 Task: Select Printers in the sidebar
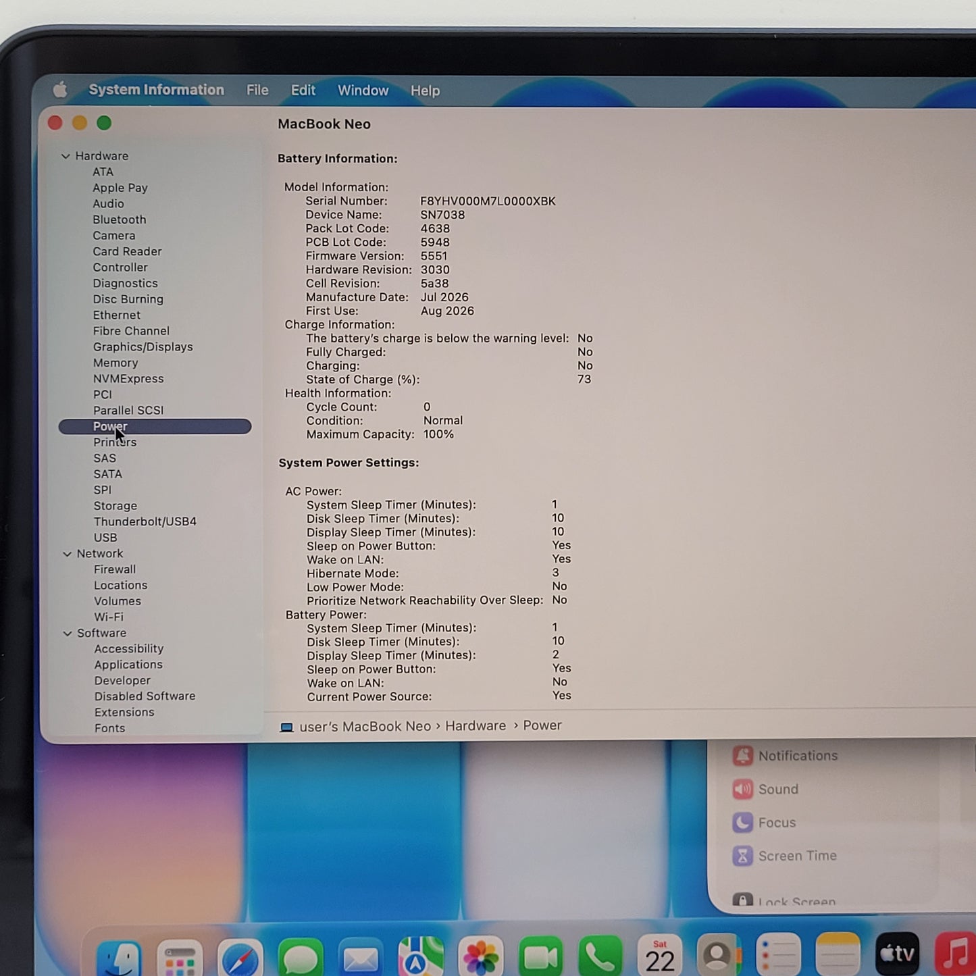[x=115, y=442]
